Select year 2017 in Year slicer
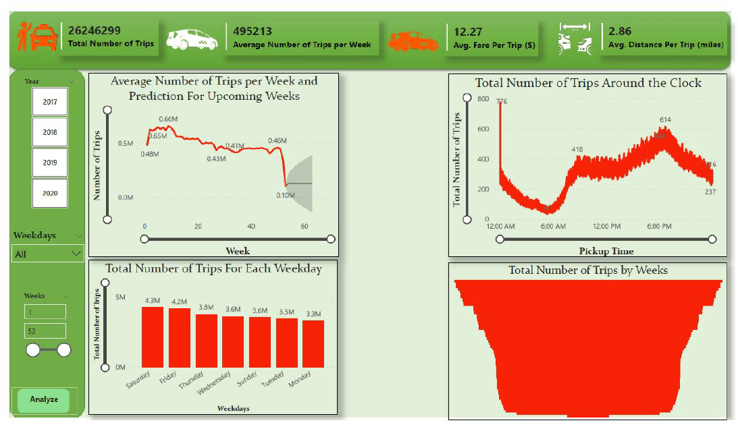 click(50, 103)
